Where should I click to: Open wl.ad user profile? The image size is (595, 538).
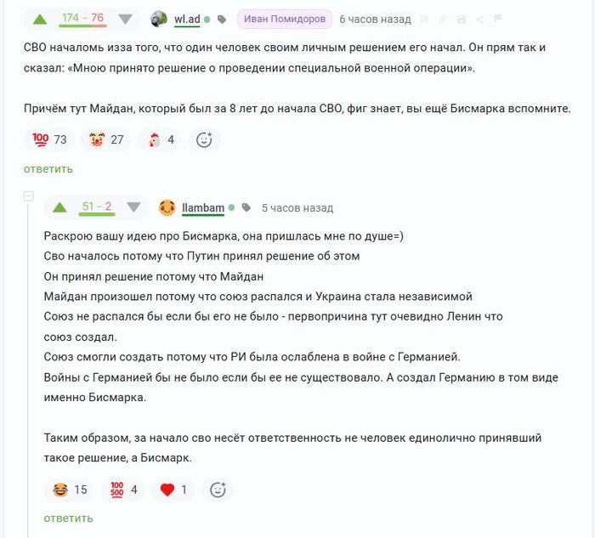pyautogui.click(x=187, y=20)
